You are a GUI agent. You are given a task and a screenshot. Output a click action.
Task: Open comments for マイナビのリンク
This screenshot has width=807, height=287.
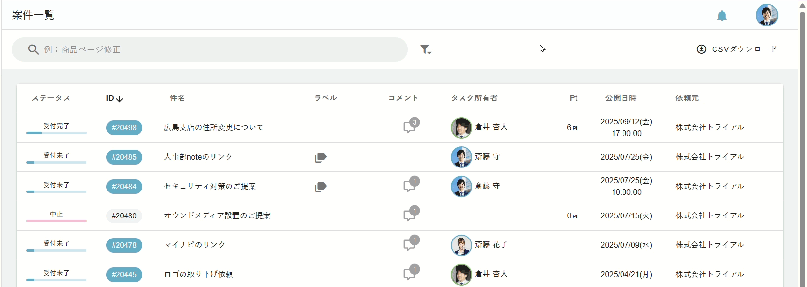409,245
